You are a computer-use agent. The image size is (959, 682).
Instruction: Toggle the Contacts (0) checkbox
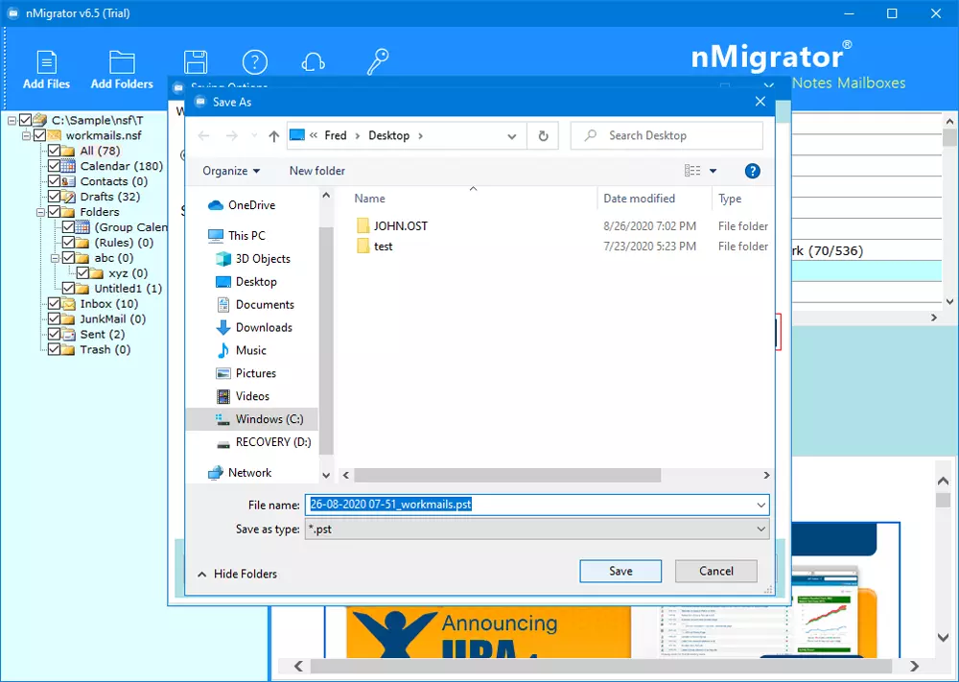click(x=54, y=181)
